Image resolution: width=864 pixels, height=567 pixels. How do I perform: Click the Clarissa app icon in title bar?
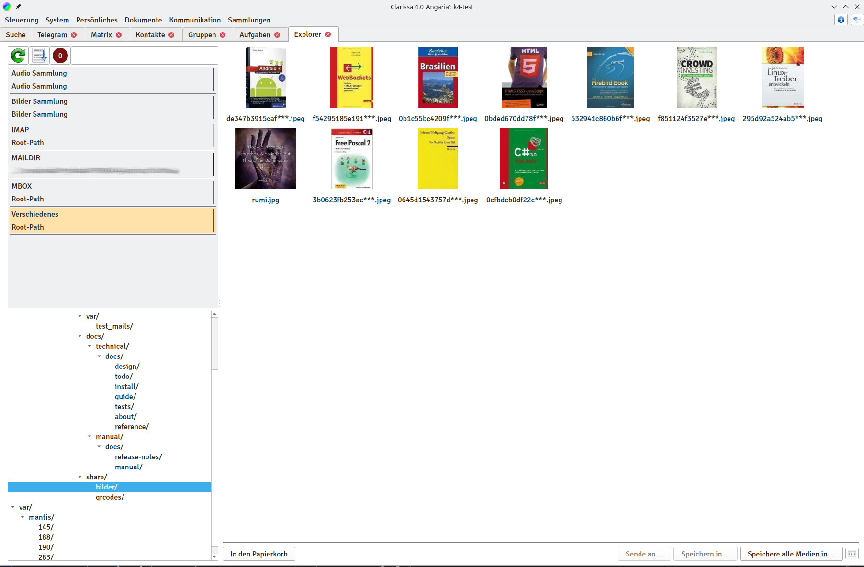7,7
